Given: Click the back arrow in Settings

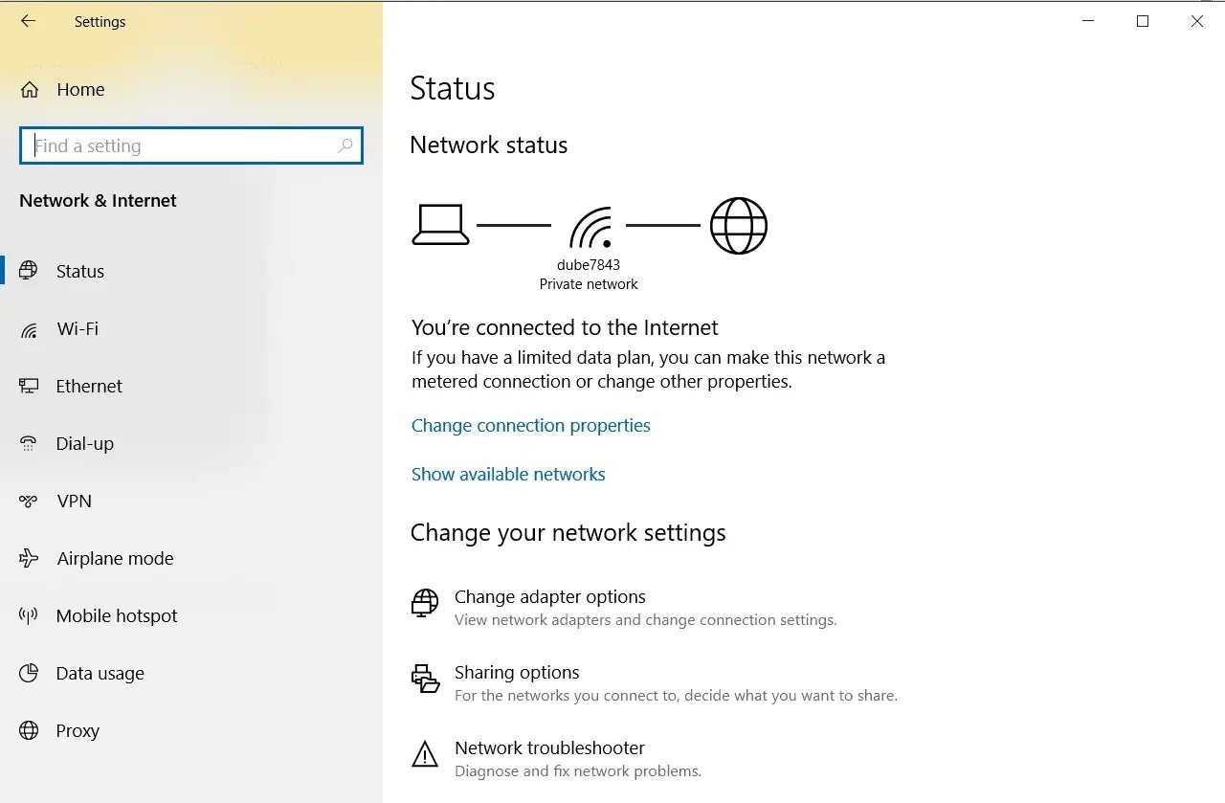Looking at the screenshot, I should 28,21.
